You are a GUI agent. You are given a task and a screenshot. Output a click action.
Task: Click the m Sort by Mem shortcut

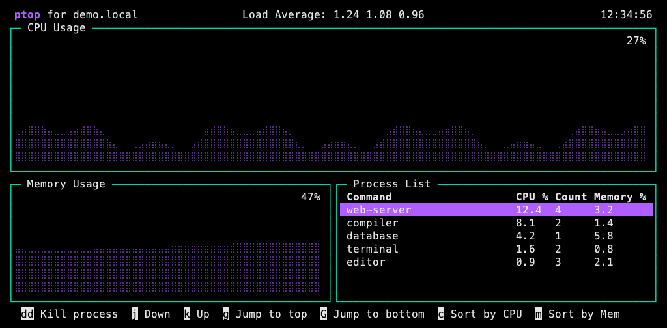[x=578, y=314]
